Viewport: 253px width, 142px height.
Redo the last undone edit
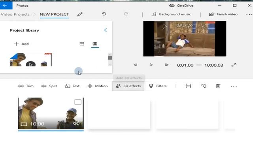point(126,14)
